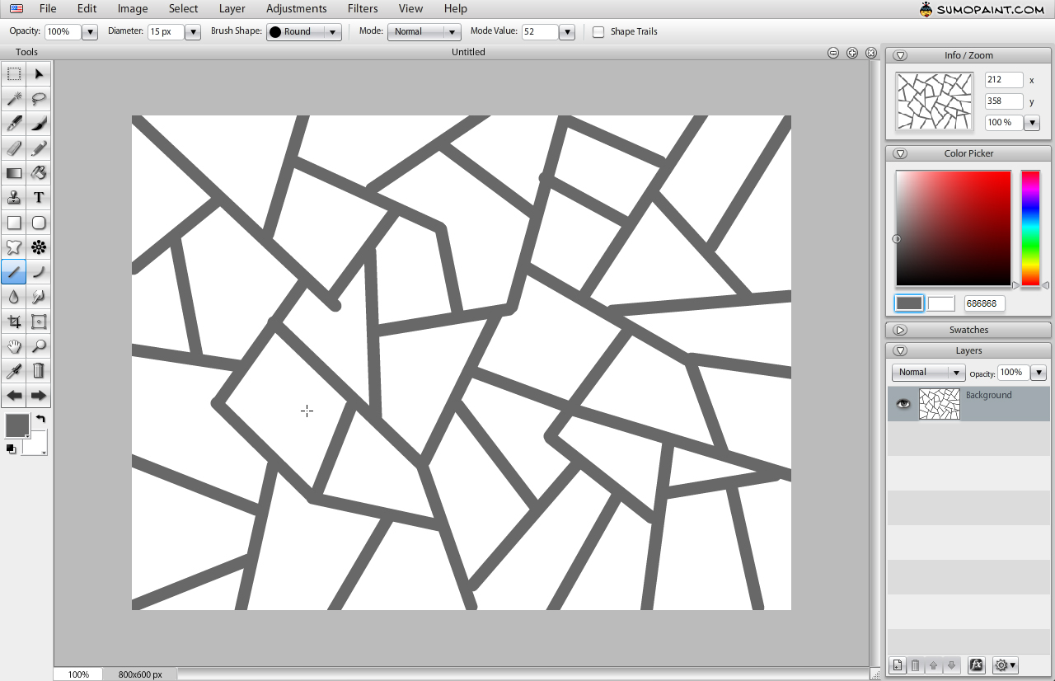Activate the Eraser tool
Viewport: 1055px width, 681px height.
[14, 148]
